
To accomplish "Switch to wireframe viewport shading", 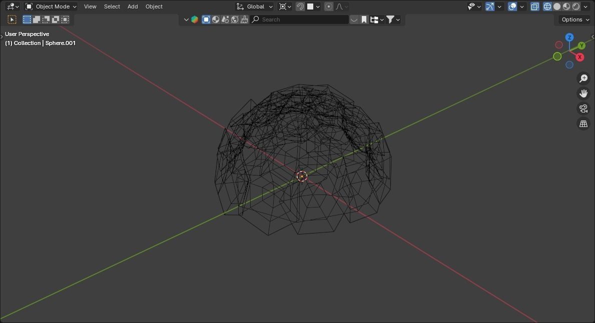I will tap(547, 6).
